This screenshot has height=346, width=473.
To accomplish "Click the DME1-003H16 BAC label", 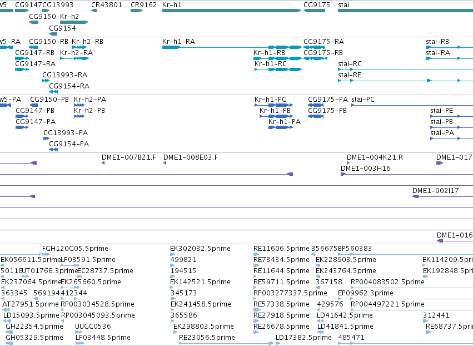I will tap(365, 169).
